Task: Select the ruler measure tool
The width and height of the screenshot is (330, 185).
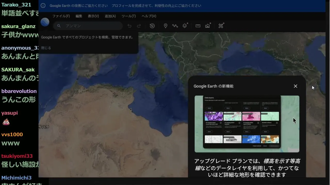Action: coord(198,26)
